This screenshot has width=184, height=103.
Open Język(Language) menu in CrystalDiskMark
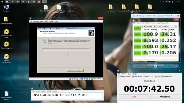click(162, 23)
